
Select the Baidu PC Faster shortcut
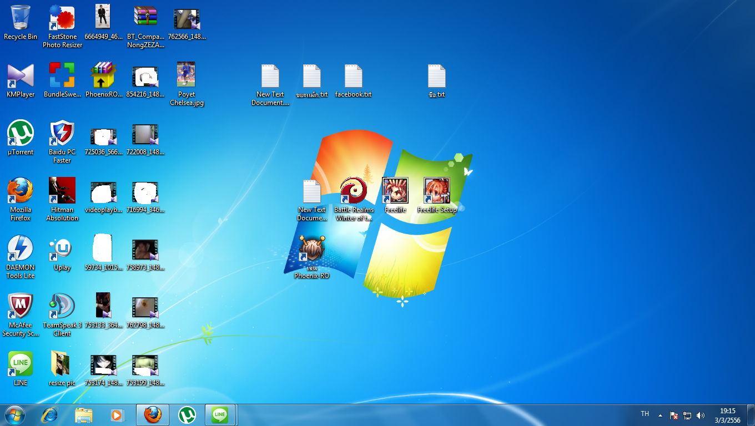(62, 142)
